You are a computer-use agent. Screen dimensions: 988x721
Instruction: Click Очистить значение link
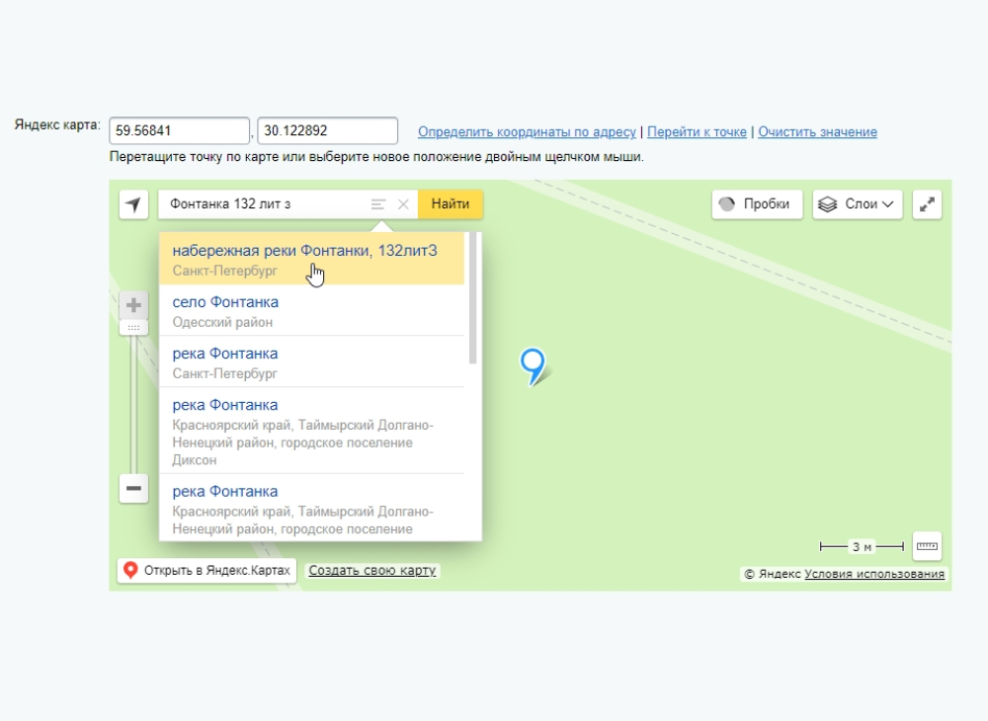[x=817, y=132]
